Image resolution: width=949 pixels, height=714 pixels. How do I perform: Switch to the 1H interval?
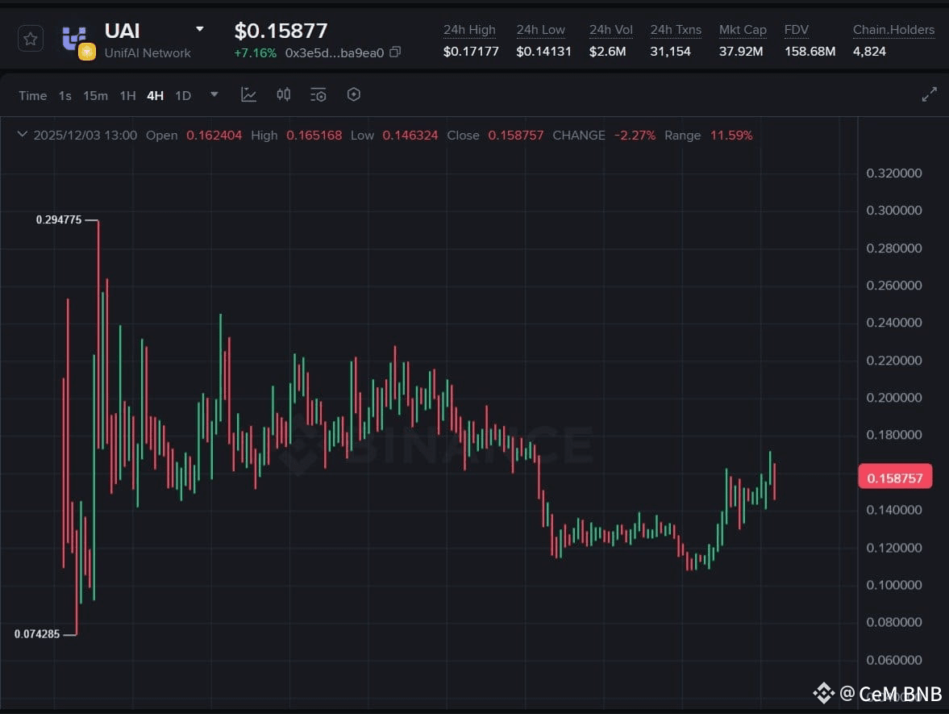127,96
